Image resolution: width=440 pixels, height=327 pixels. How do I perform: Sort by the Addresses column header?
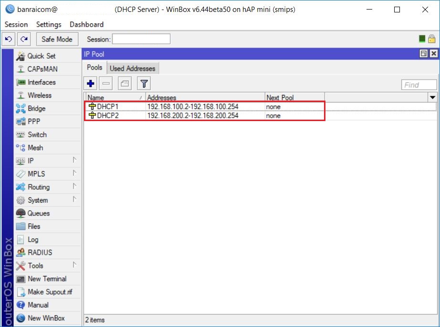[x=205, y=98]
